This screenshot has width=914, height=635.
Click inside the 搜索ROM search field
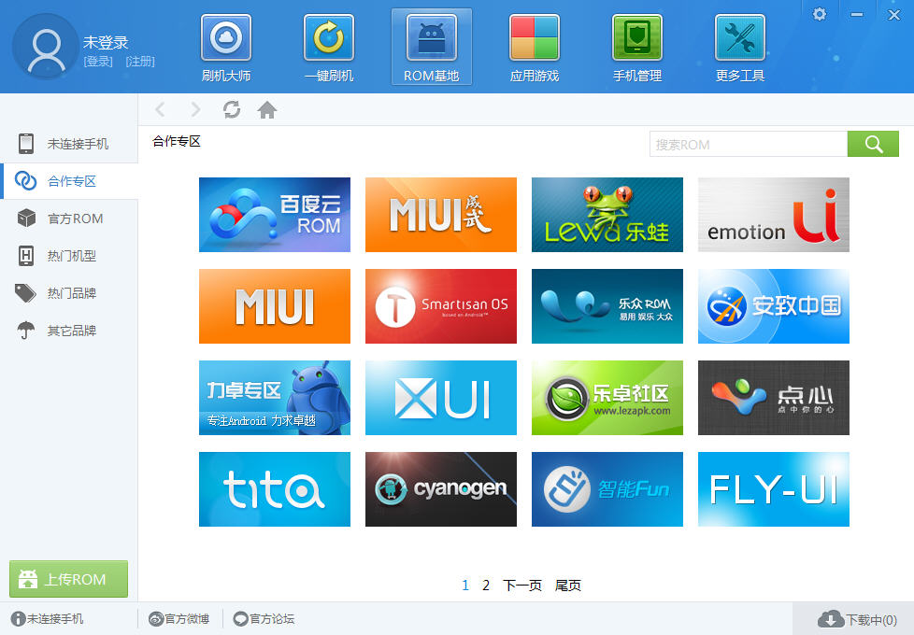748,144
